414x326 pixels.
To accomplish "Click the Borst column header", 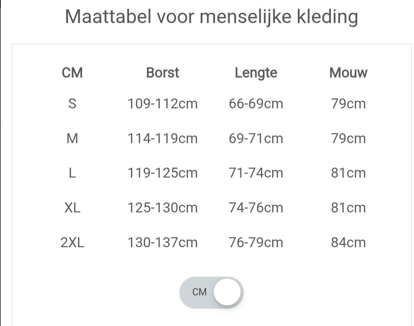I will pyautogui.click(x=163, y=73).
